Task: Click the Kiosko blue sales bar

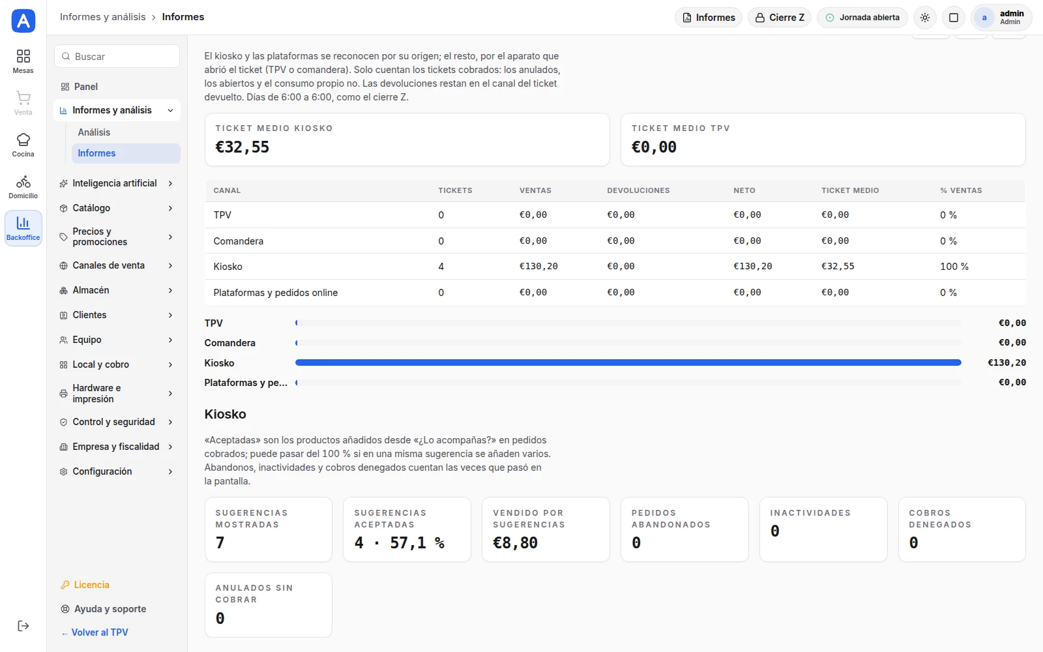Action: pyautogui.click(x=628, y=363)
